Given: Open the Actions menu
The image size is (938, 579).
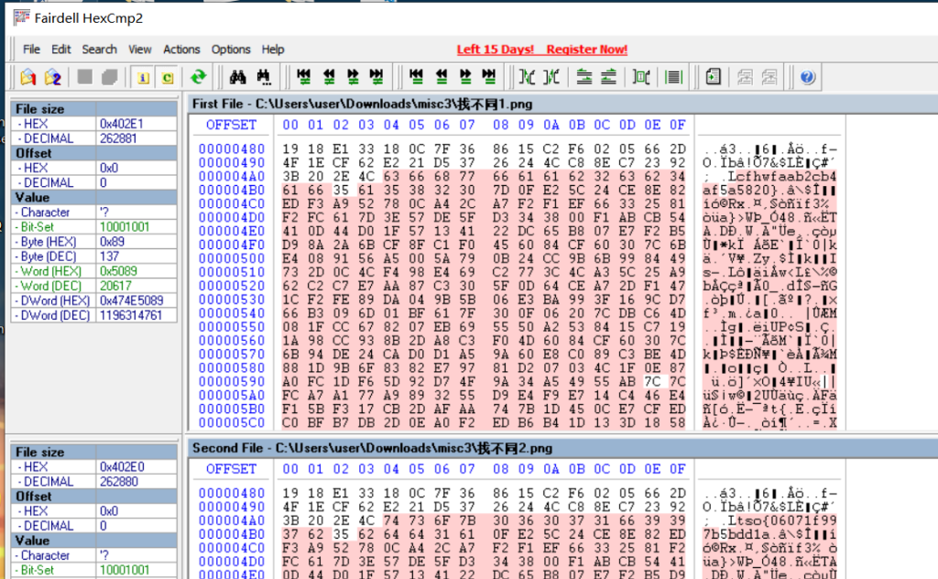Looking at the screenshot, I should 181,49.
